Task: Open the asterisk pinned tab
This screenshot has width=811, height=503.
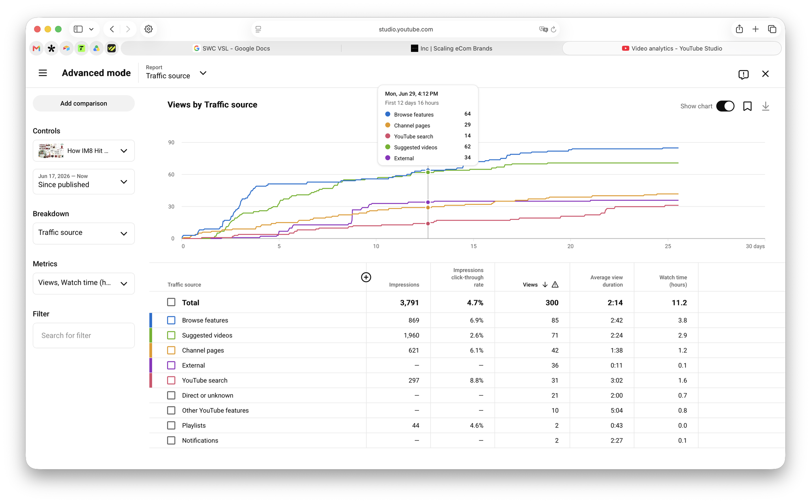Action: click(x=51, y=48)
